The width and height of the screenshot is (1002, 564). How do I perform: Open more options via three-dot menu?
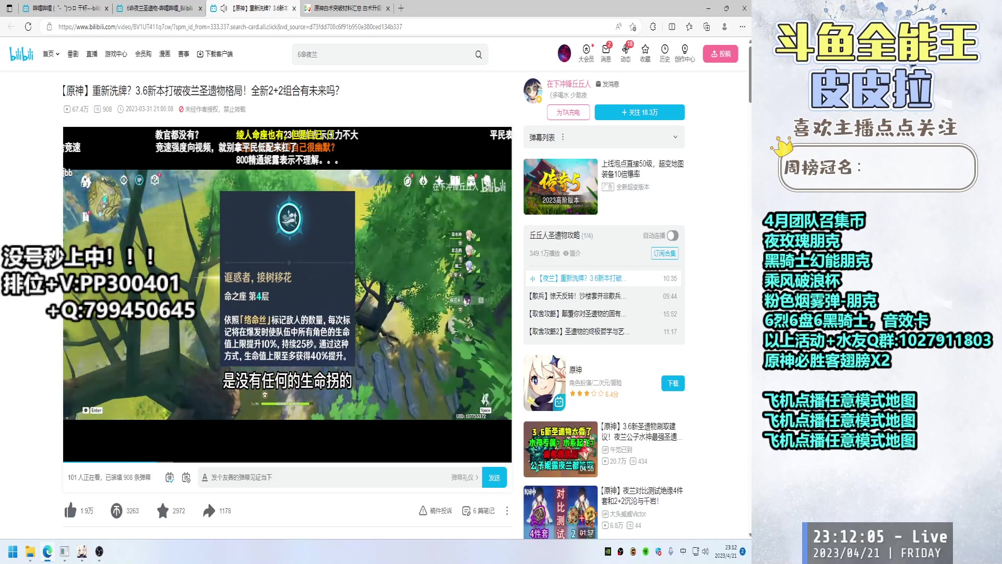(x=507, y=511)
